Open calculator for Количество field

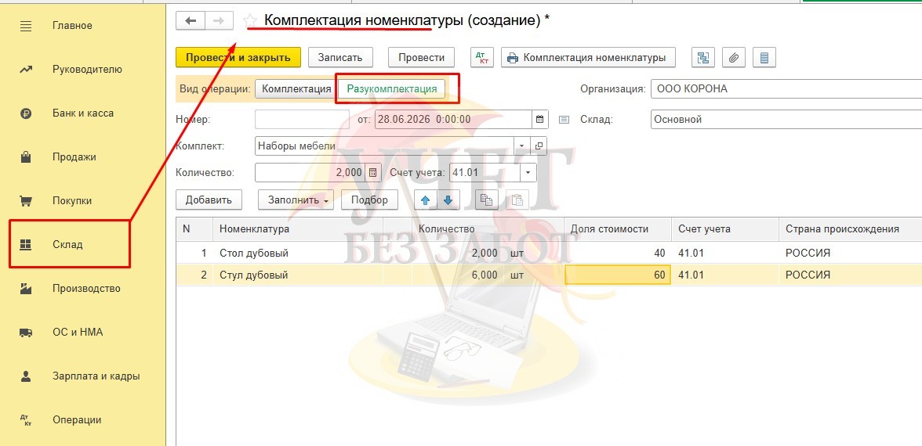tap(373, 172)
